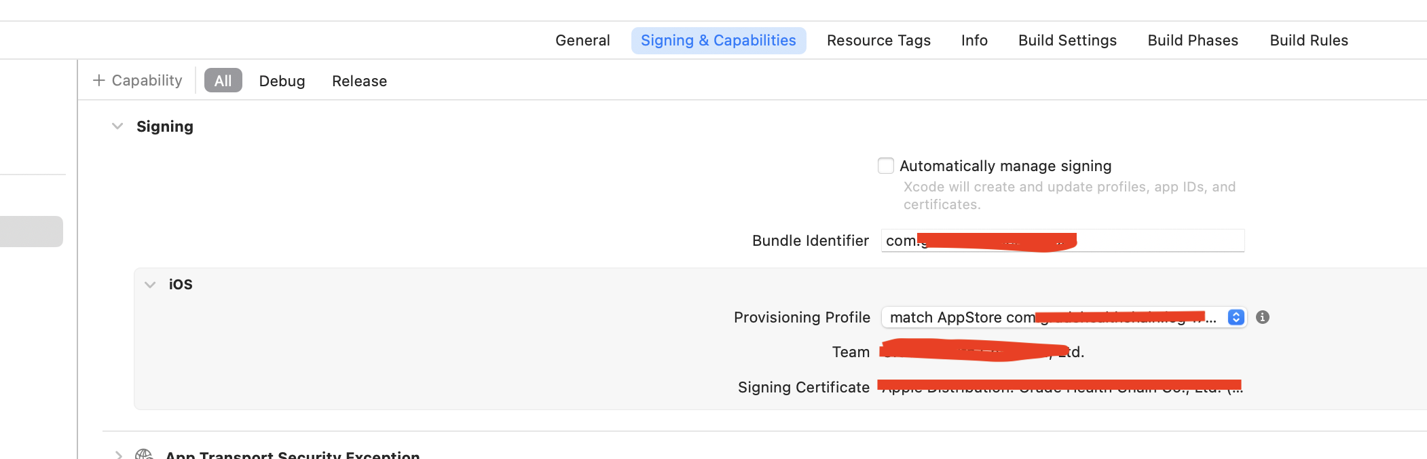Collapse the Signing section
This screenshot has width=1427, height=459.
pos(117,126)
